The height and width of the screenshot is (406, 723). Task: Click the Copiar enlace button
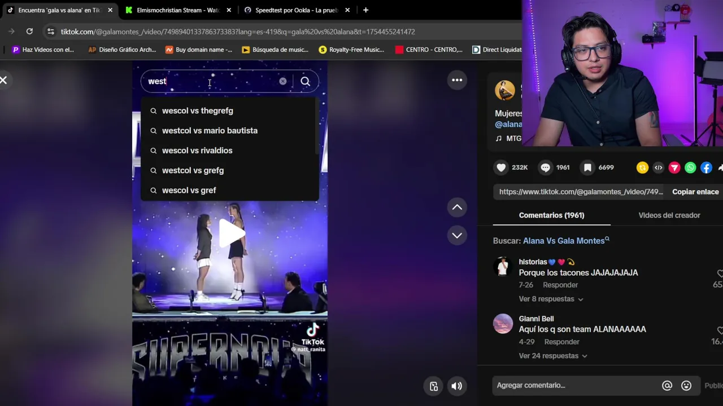click(x=695, y=192)
